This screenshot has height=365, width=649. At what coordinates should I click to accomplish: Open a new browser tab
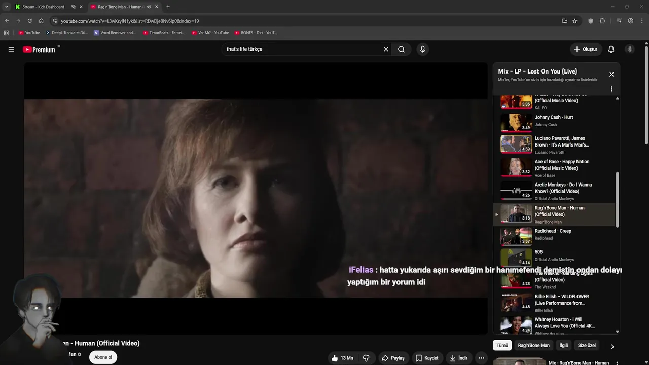(168, 7)
